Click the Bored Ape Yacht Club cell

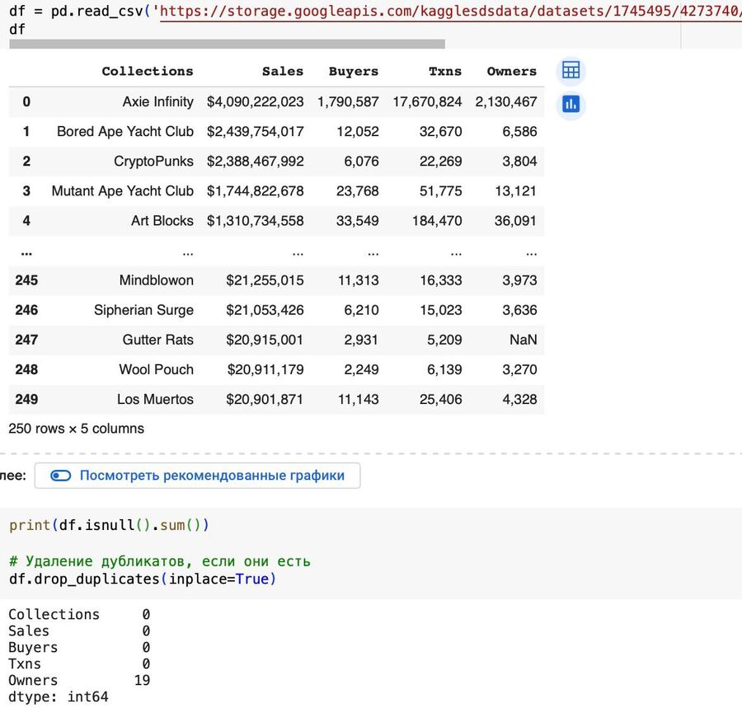[125, 132]
